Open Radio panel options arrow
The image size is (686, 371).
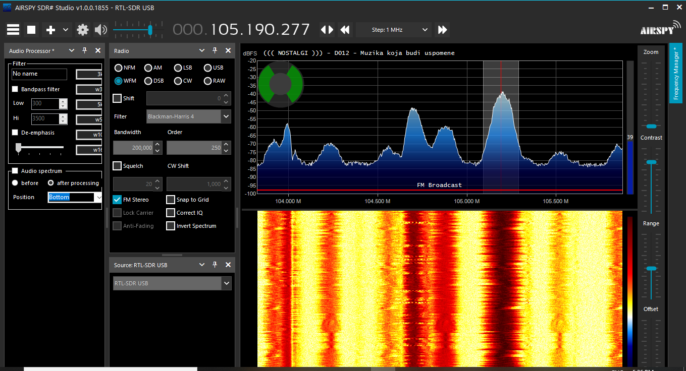point(202,50)
